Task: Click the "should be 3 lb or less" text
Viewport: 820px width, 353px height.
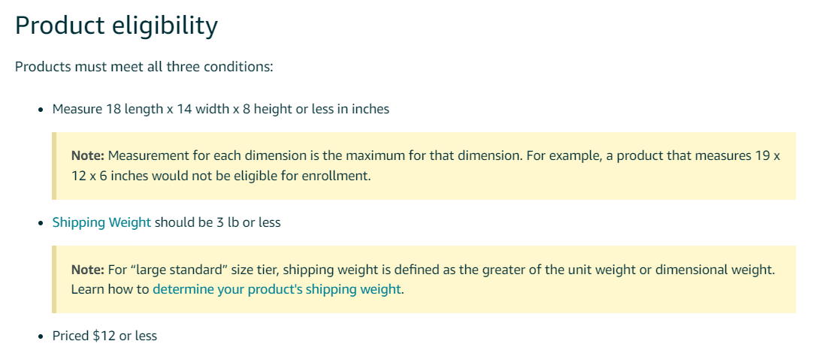Action: [x=217, y=222]
